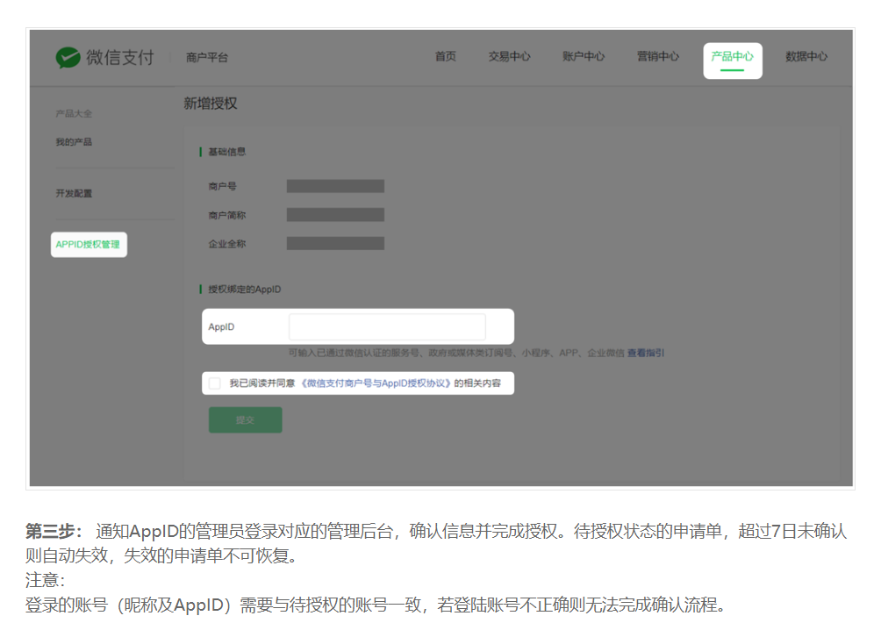Image resolution: width=881 pixels, height=623 pixels.
Task: Click the 产品大全 sidebar heading
Action: click(74, 113)
